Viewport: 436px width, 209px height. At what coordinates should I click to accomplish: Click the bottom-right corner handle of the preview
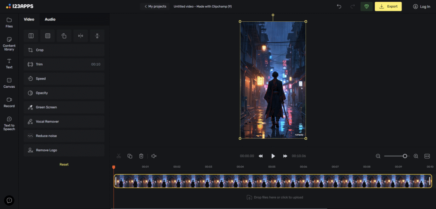coord(306,138)
